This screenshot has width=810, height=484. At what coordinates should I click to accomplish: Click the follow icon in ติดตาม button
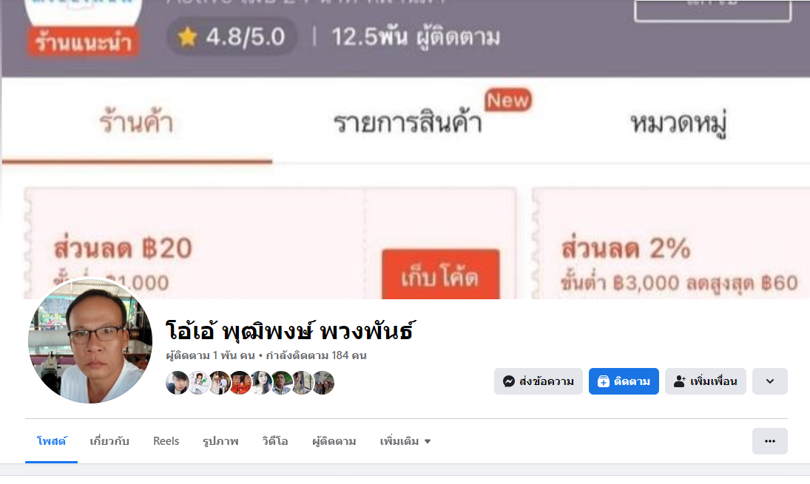click(x=604, y=381)
